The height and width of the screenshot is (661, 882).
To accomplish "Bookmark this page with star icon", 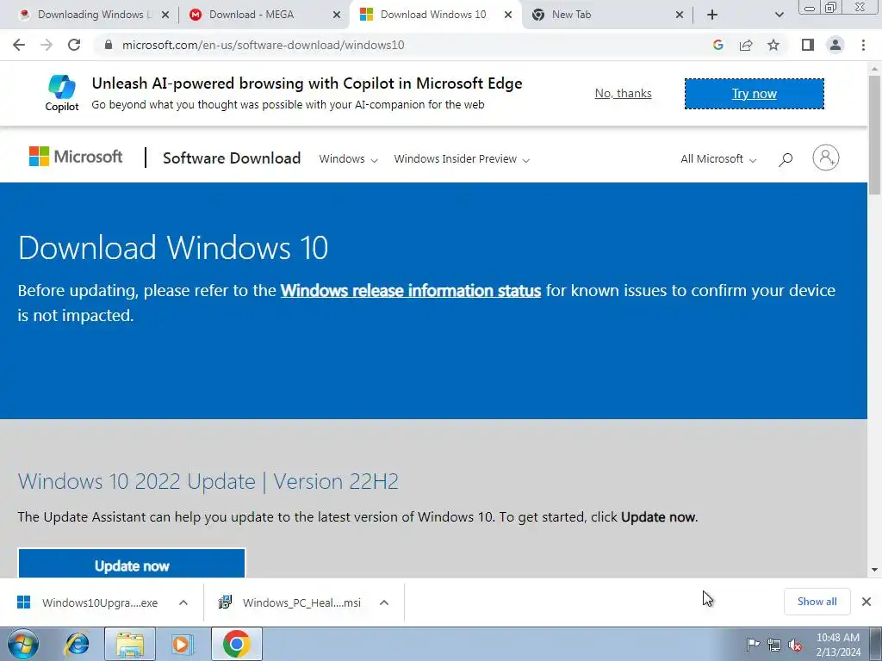I will pyautogui.click(x=773, y=45).
